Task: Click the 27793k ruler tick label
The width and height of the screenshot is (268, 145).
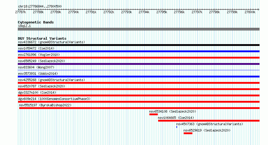Action: click(x=126, y=12)
